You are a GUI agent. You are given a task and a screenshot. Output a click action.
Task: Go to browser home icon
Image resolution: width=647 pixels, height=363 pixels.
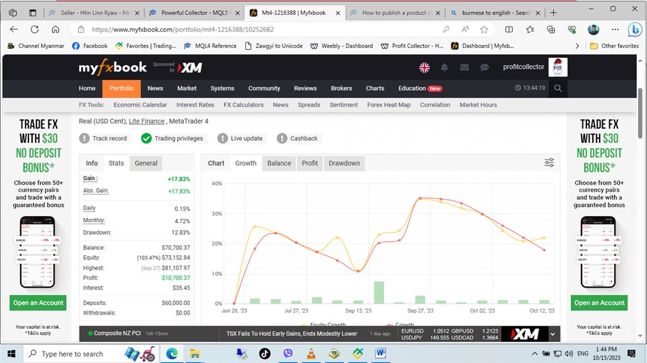click(x=55, y=29)
